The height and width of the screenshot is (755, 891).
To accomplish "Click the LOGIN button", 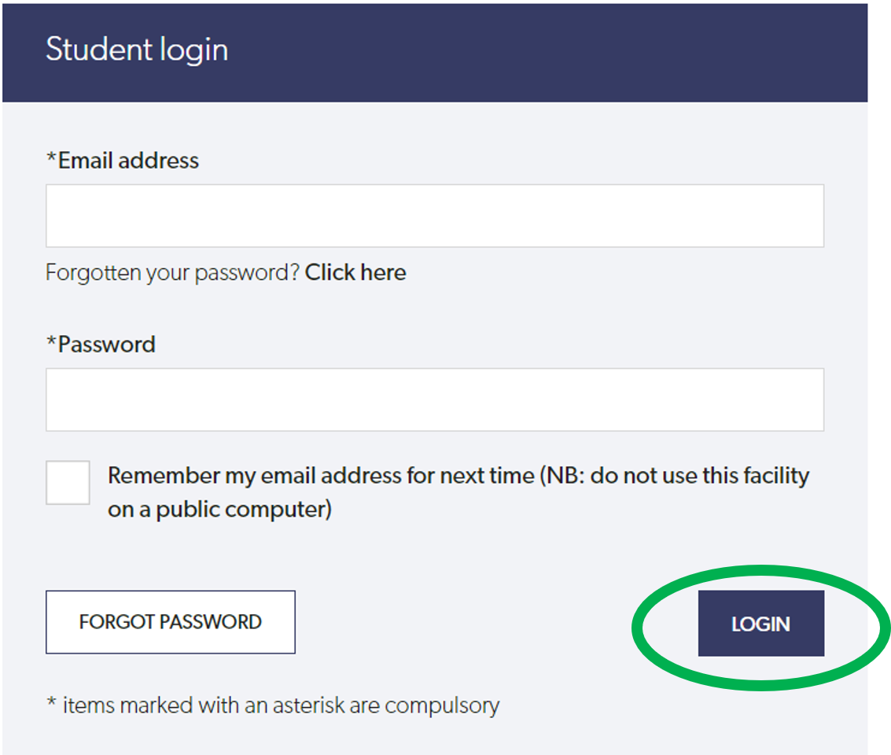I will click(761, 623).
